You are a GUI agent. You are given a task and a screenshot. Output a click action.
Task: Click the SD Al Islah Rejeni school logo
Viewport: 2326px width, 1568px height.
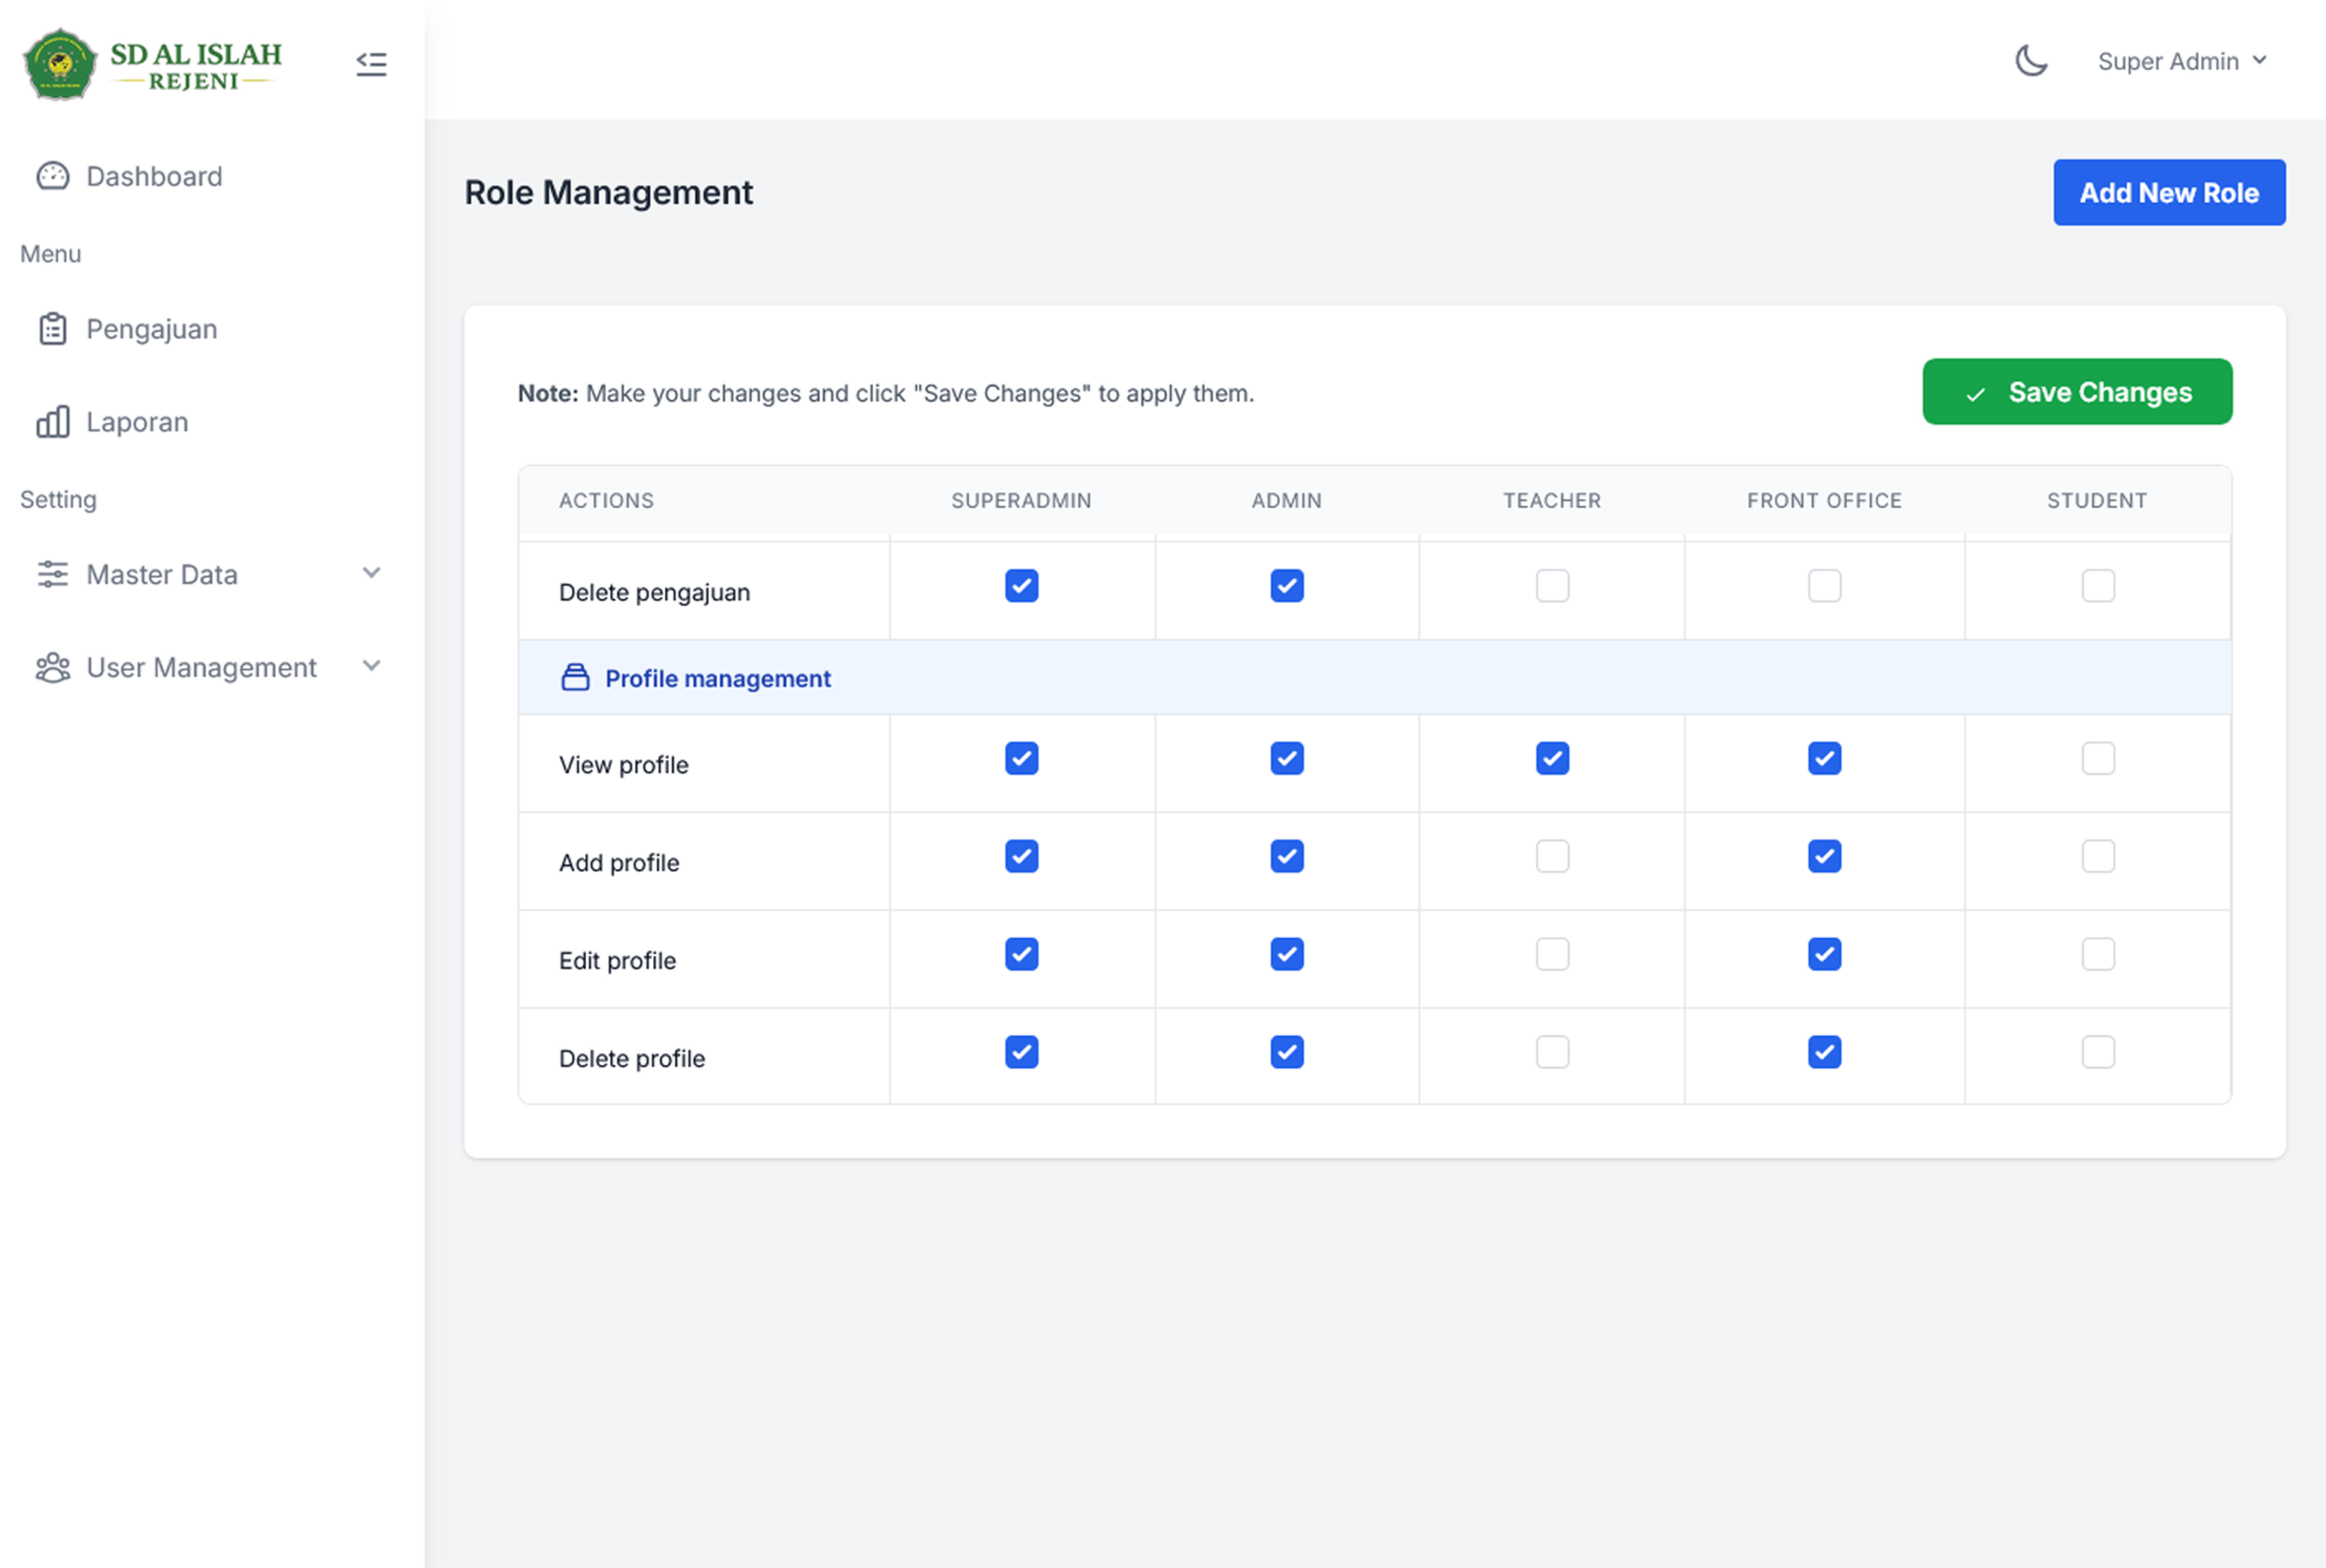coord(153,64)
